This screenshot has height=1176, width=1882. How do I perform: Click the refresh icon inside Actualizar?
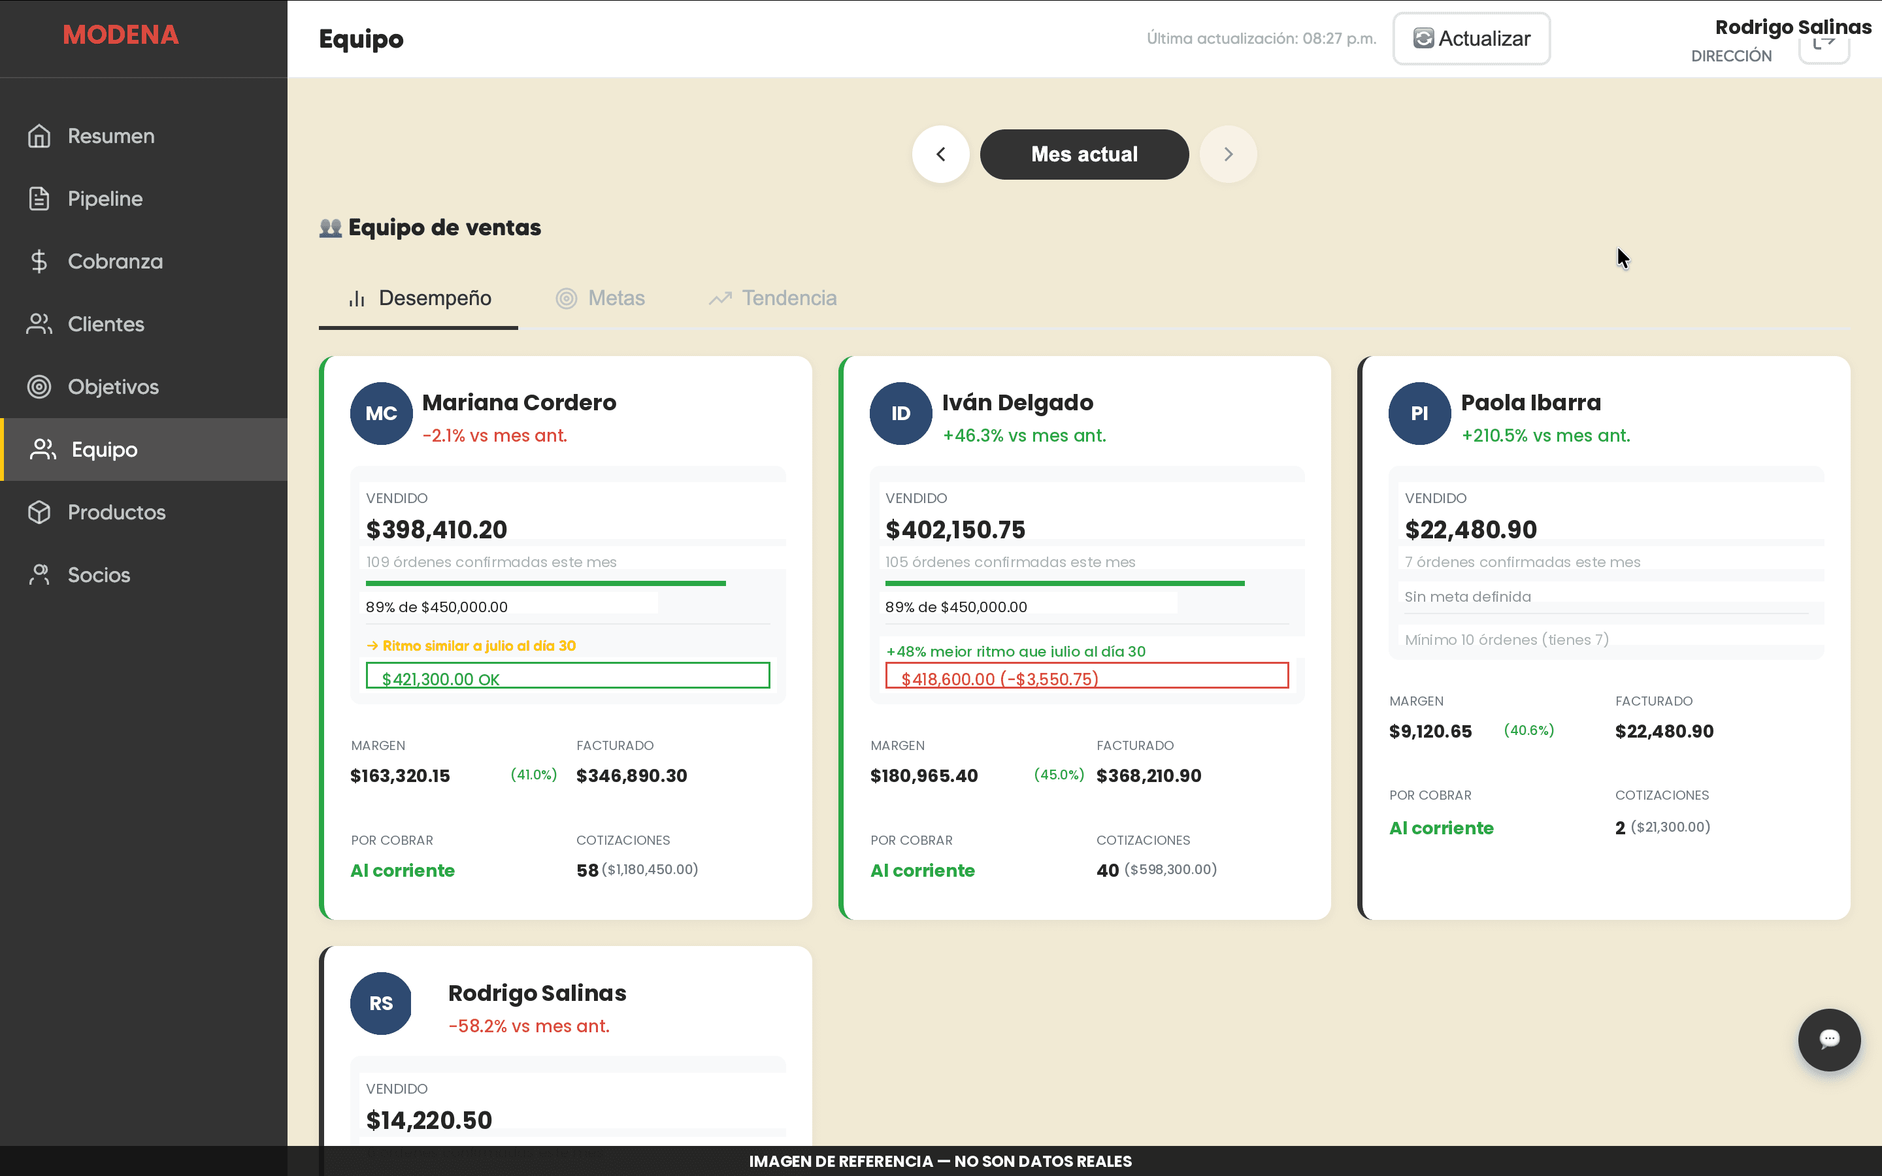click(x=1423, y=38)
